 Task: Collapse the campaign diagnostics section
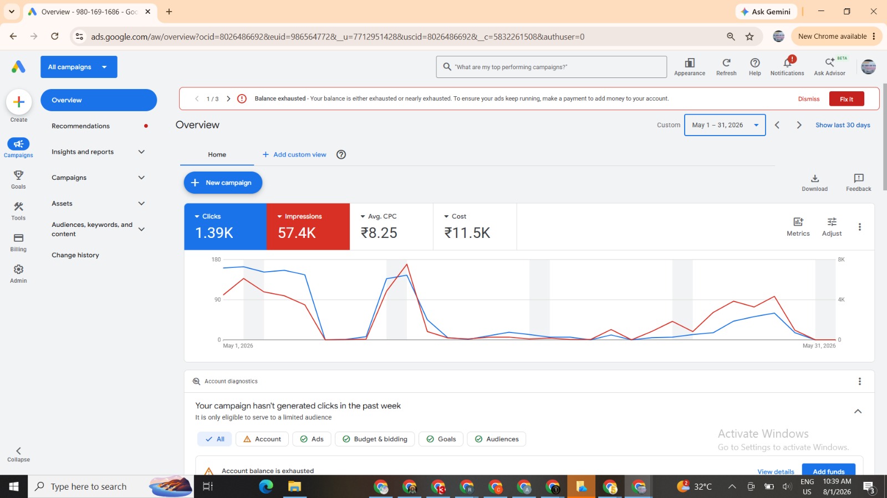pyautogui.click(x=858, y=411)
